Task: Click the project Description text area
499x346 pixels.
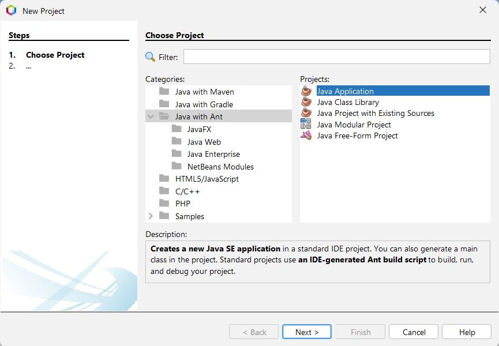Action: pos(318,262)
